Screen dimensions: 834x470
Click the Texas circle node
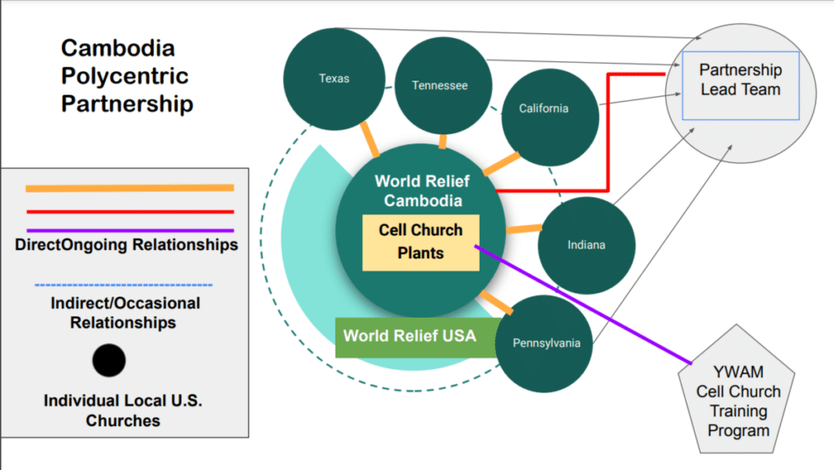tap(334, 78)
